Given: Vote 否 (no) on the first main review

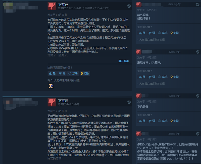Looking at the screenshot, I should [62, 73].
